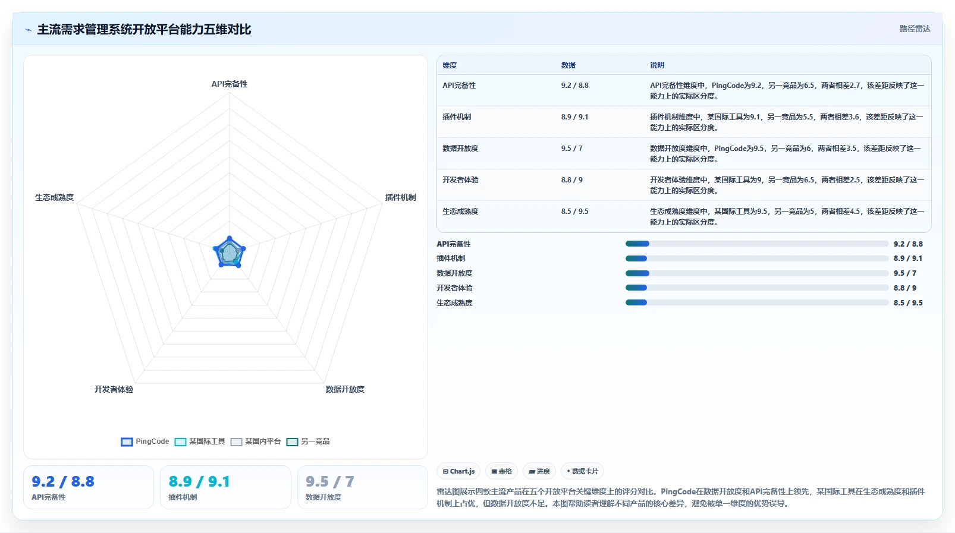Click the 主流需求管理系统 dashboard title
Viewport: 955px width, 533px height.
pos(144,30)
